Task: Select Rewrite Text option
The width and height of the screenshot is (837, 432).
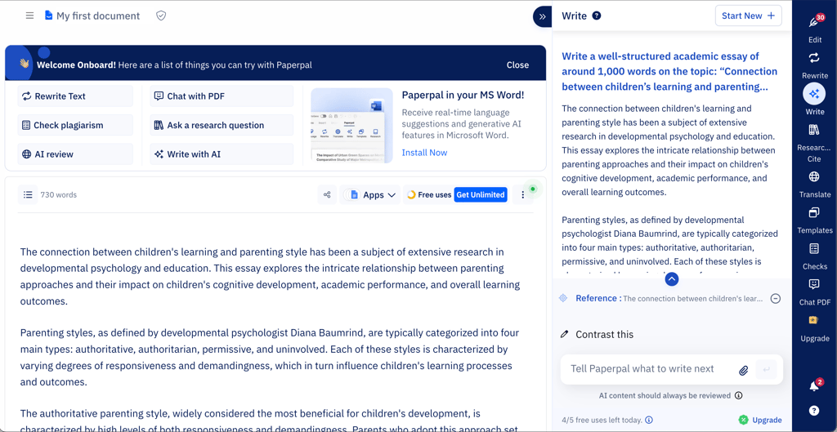Action: pos(75,96)
